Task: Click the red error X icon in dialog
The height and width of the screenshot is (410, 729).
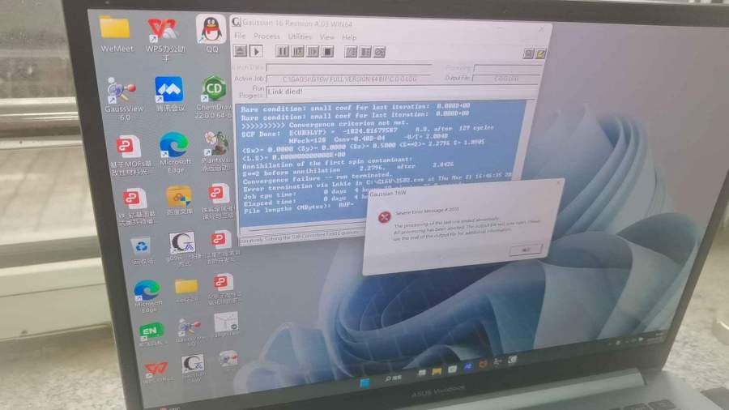Action: 384,217
